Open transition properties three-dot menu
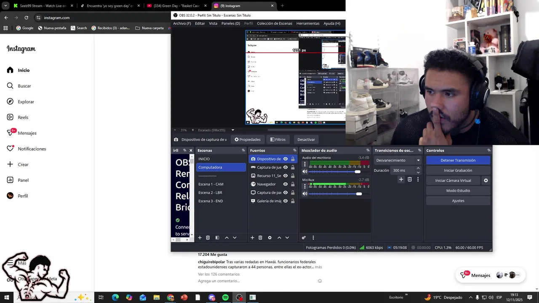Image resolution: width=539 pixels, height=303 pixels. click(x=418, y=179)
